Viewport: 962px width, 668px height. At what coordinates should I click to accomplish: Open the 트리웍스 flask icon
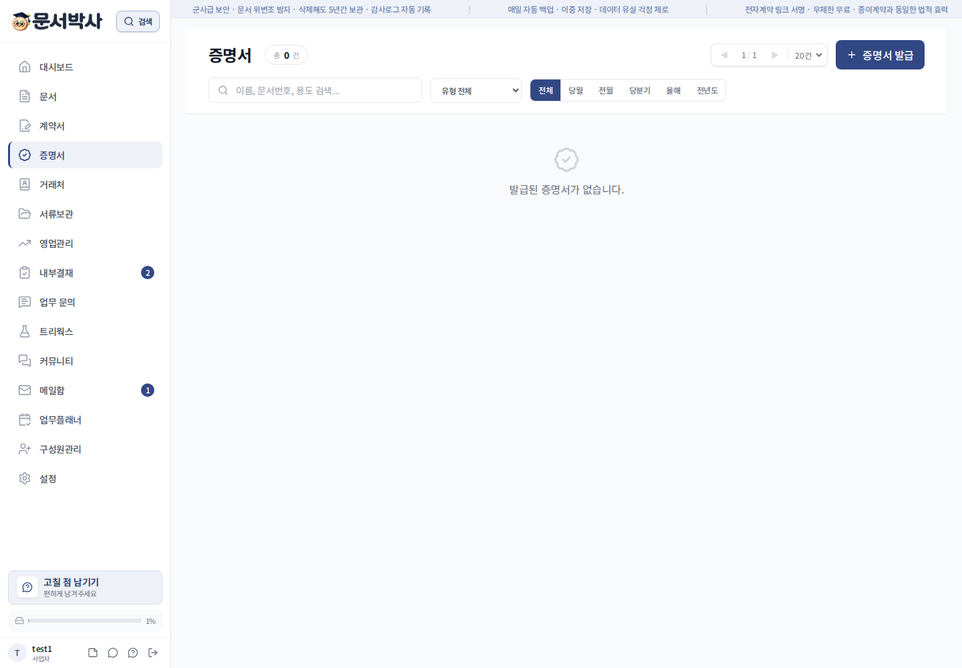tap(25, 331)
